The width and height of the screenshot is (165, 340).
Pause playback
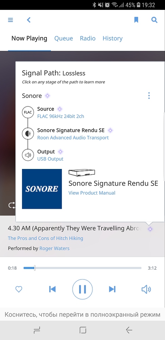(x=82, y=289)
